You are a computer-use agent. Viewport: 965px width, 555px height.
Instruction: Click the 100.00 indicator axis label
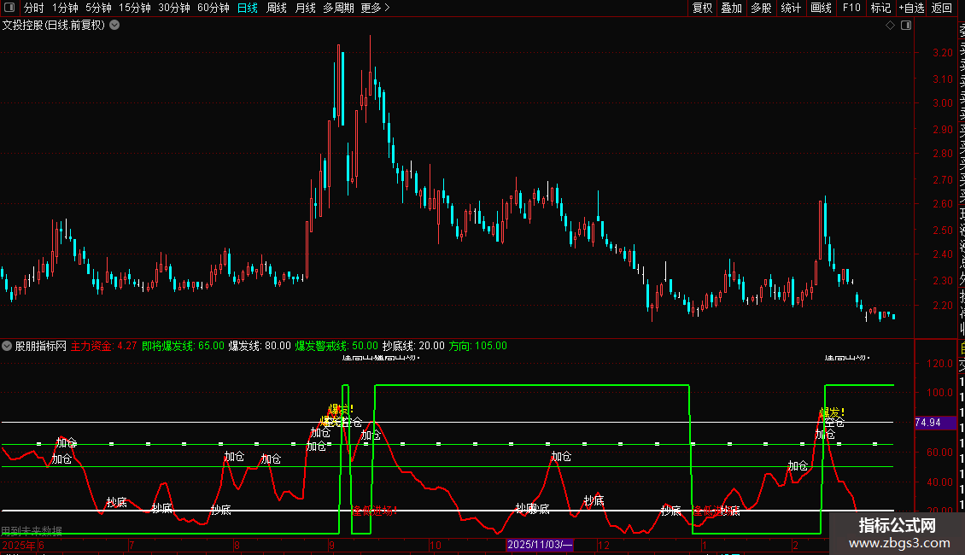[x=940, y=393]
